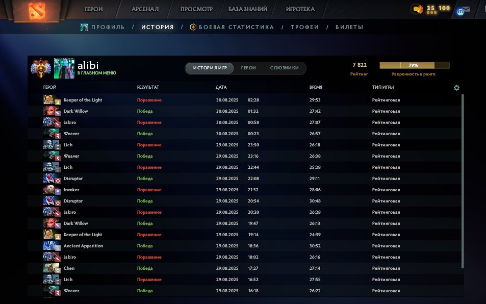Open the Арсенал top menu

click(x=145, y=9)
